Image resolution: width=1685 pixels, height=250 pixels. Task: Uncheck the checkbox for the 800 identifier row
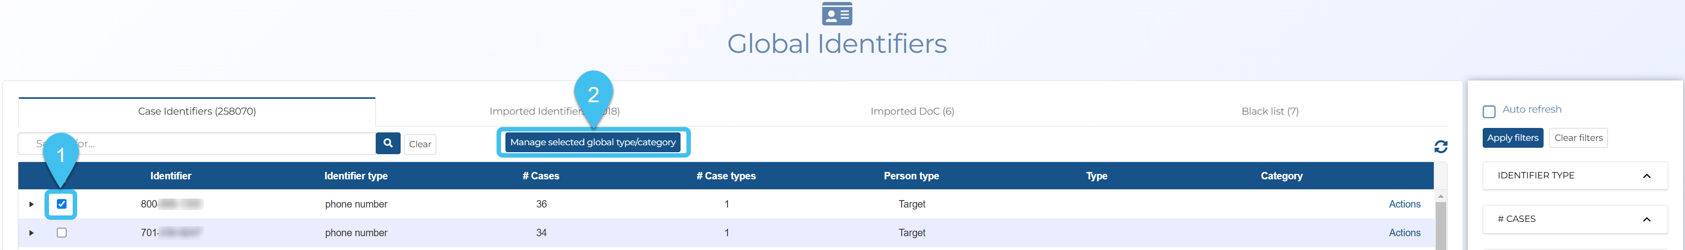click(61, 205)
